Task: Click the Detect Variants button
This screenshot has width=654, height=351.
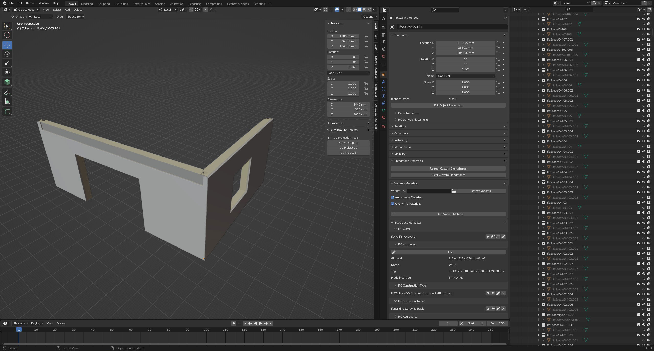Action: (x=481, y=191)
